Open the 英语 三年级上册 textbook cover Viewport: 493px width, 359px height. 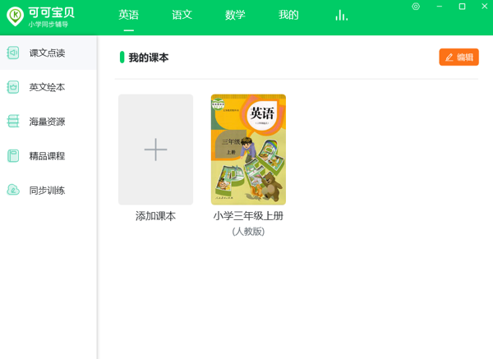tap(248, 150)
